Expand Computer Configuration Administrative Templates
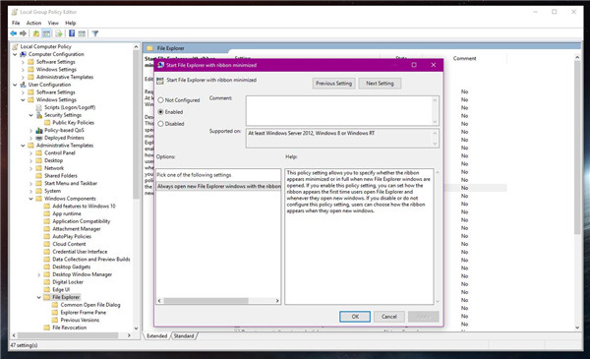 (23, 77)
